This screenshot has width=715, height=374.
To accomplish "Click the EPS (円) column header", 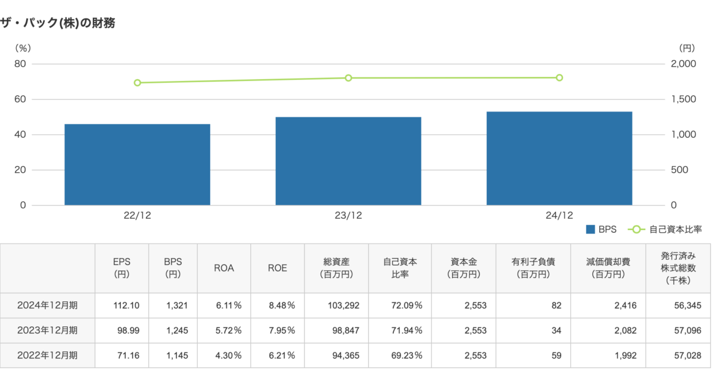I will point(122,268).
